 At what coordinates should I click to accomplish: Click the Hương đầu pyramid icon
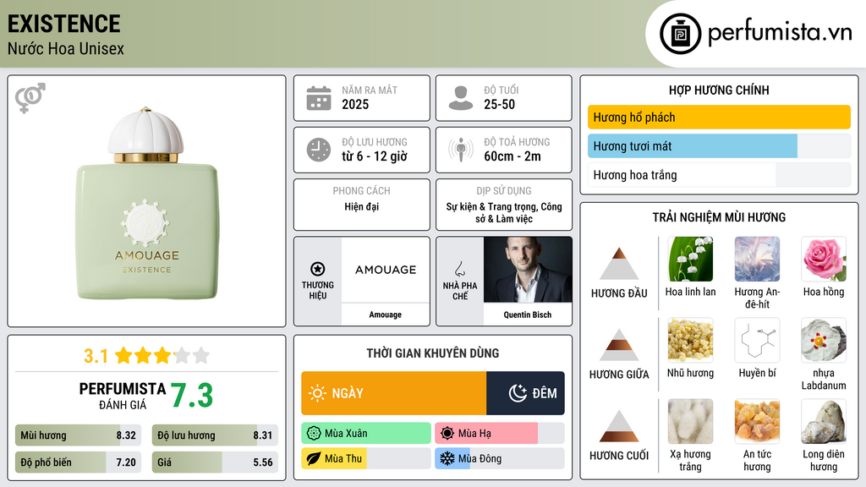(619, 264)
